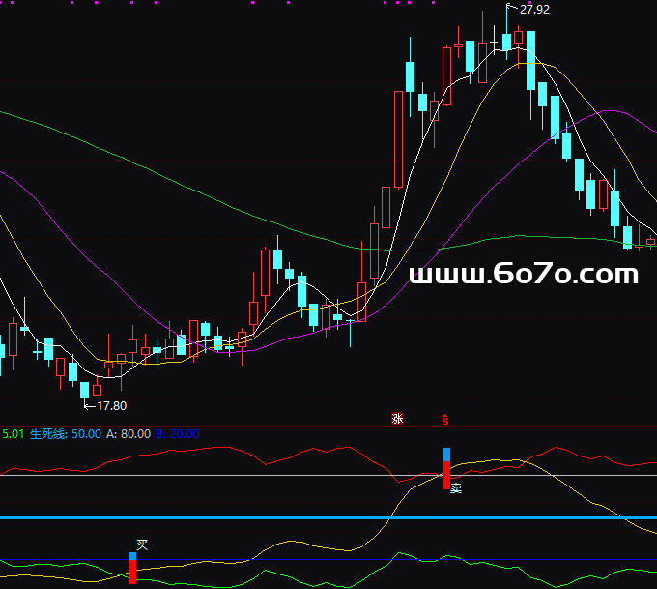Select the 生死线: 50.00 indicator label
657x589 pixels.
[65, 434]
